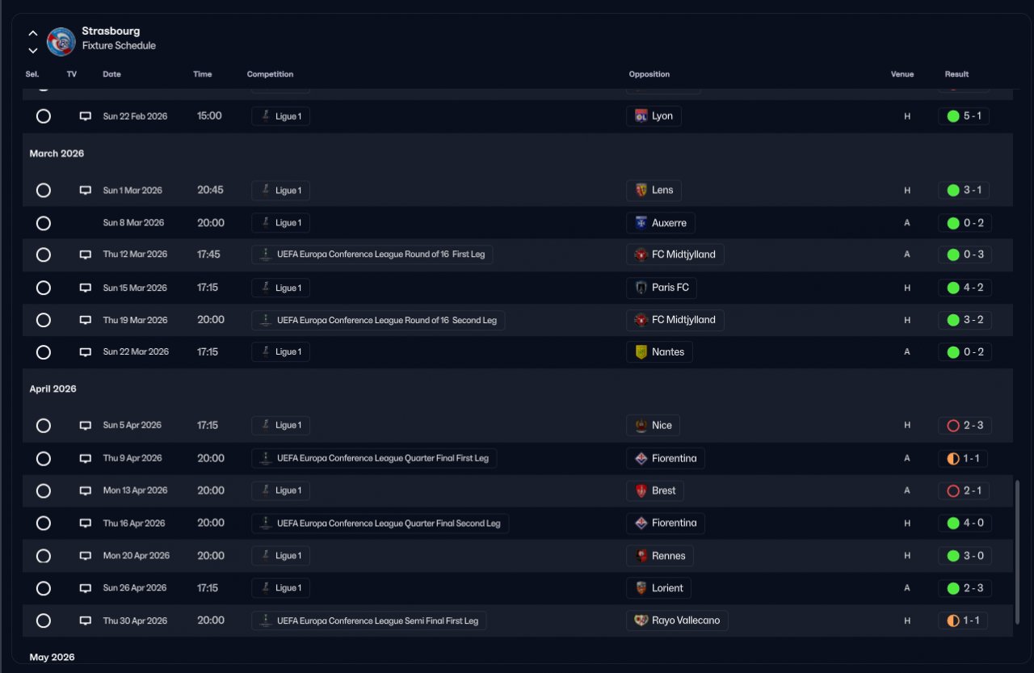Open the Nice 2-3 result button
The image size is (1034, 673).
[x=965, y=426]
